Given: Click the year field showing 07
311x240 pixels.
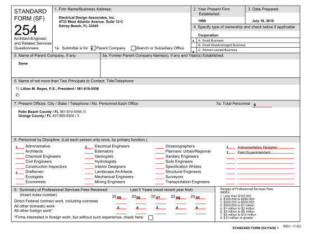Looking at the screenshot, I should 161,197.
